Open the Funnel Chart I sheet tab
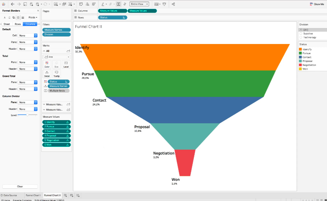This screenshot has width=327, height=201. (33, 195)
